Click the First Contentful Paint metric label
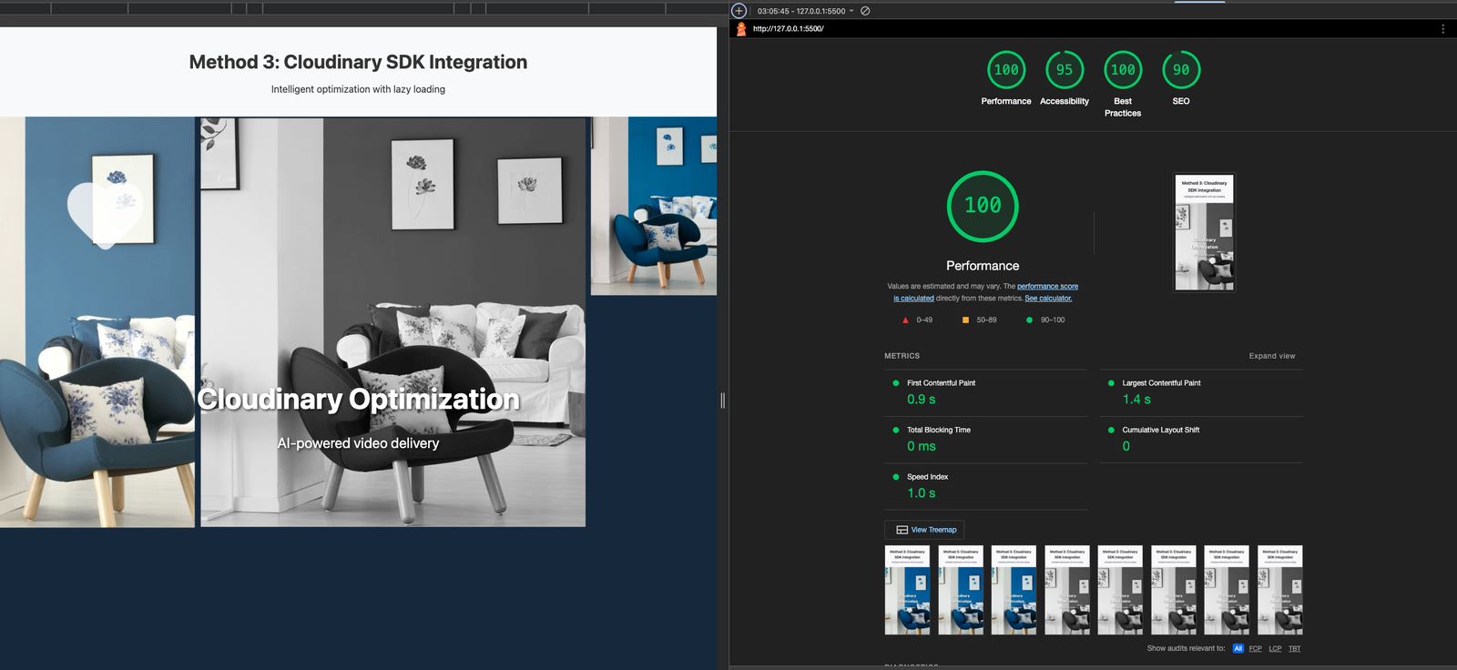The image size is (1457, 670). tap(941, 383)
